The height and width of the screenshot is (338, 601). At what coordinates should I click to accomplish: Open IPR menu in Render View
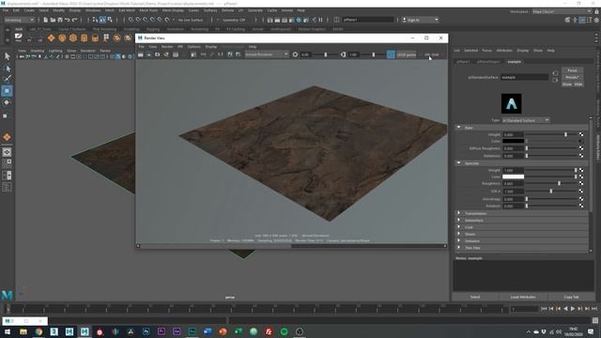point(180,47)
